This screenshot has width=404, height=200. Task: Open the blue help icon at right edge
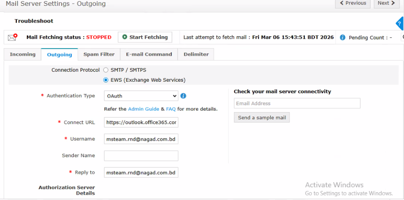400,24
